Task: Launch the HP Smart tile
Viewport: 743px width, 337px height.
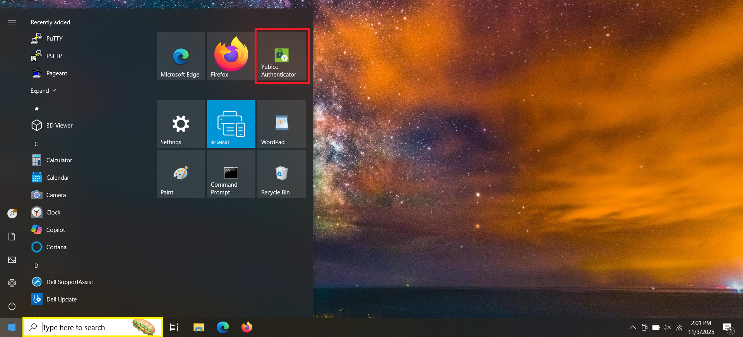Action: (231, 124)
